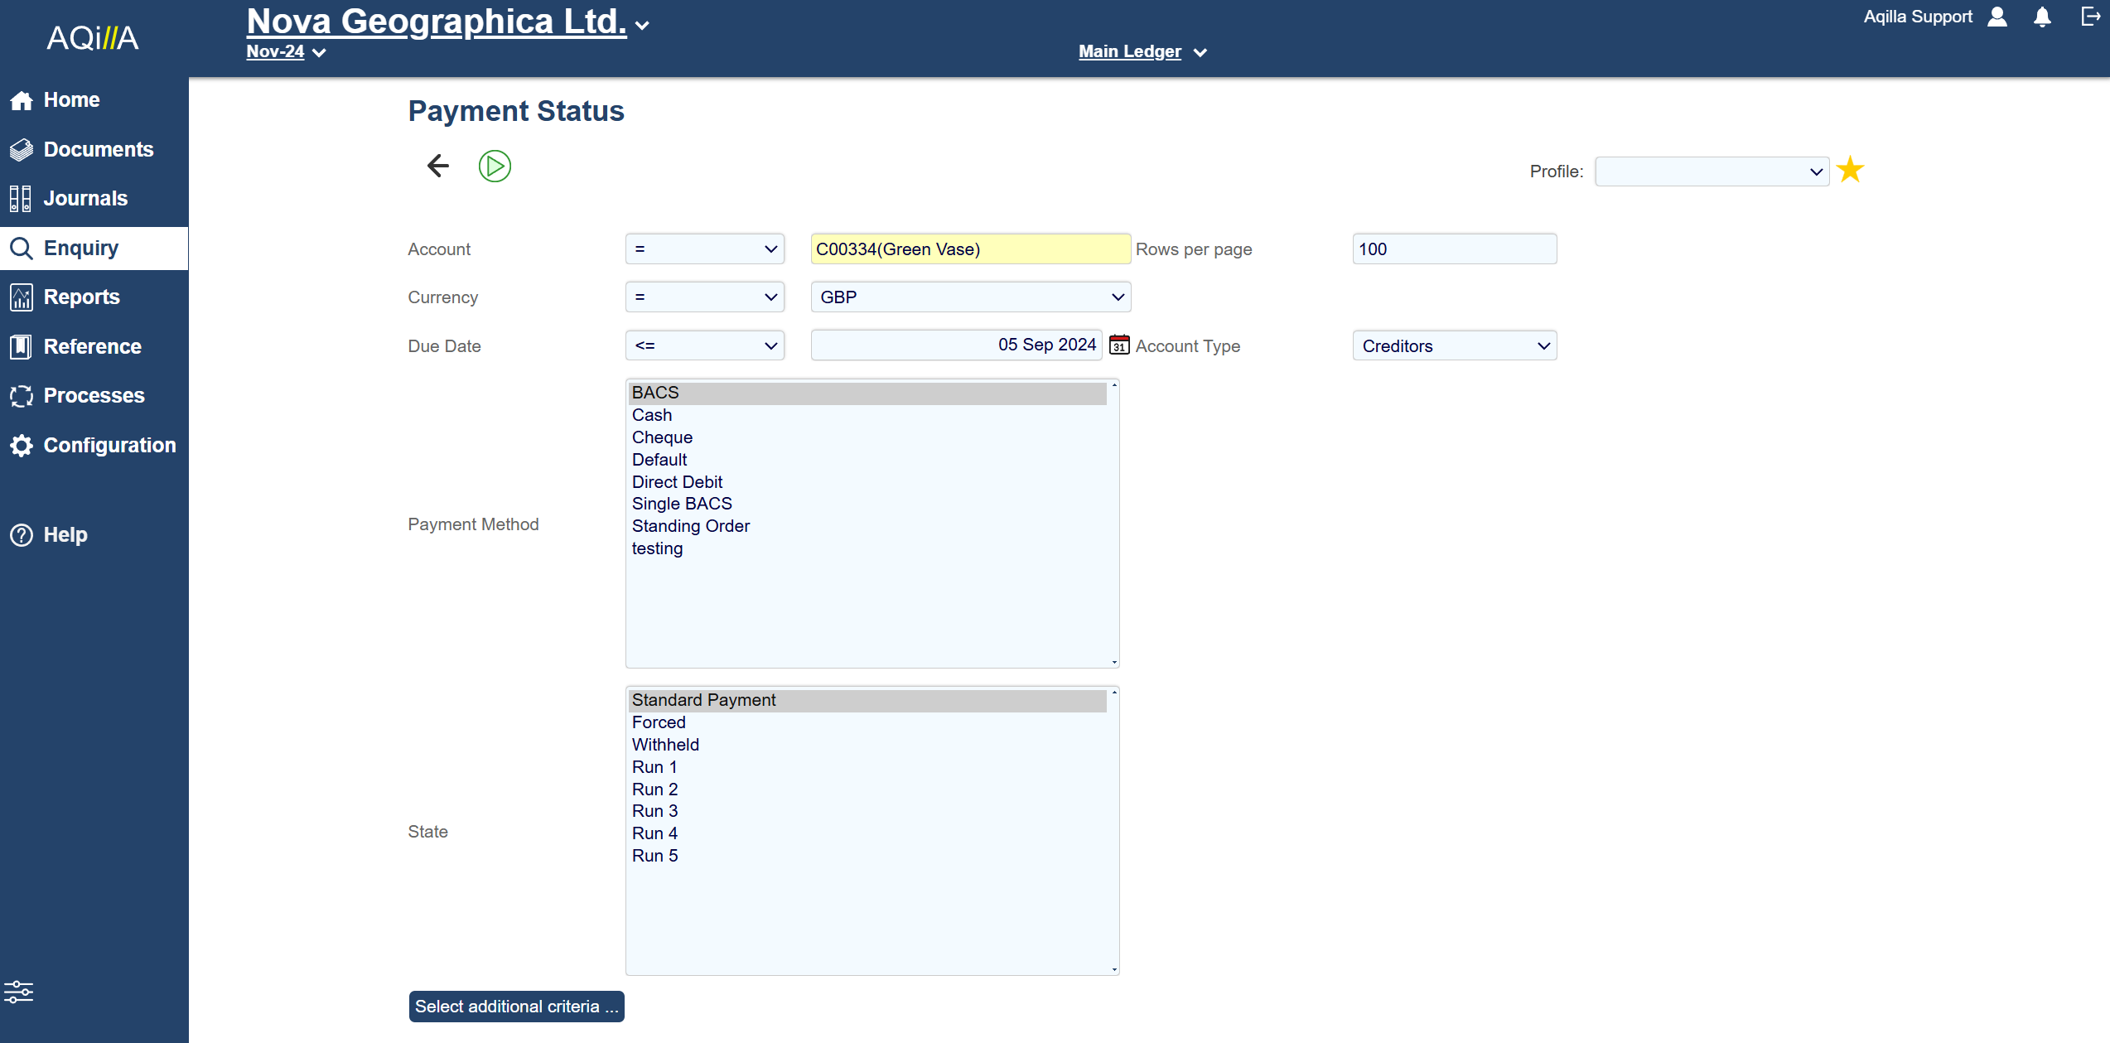Open the Due Date operator dropdown
The image size is (2110, 1043).
pyautogui.click(x=704, y=346)
